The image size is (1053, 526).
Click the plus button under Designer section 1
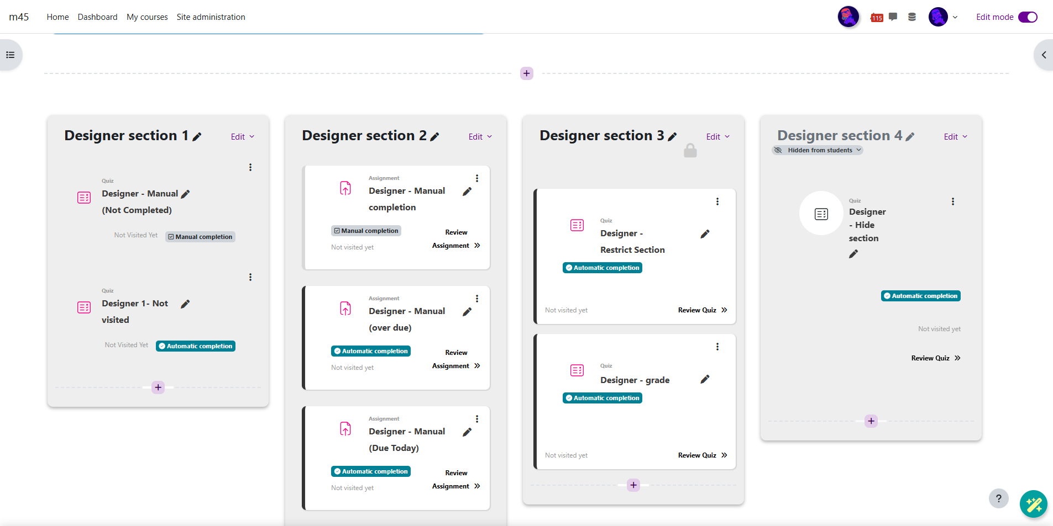[x=158, y=387]
